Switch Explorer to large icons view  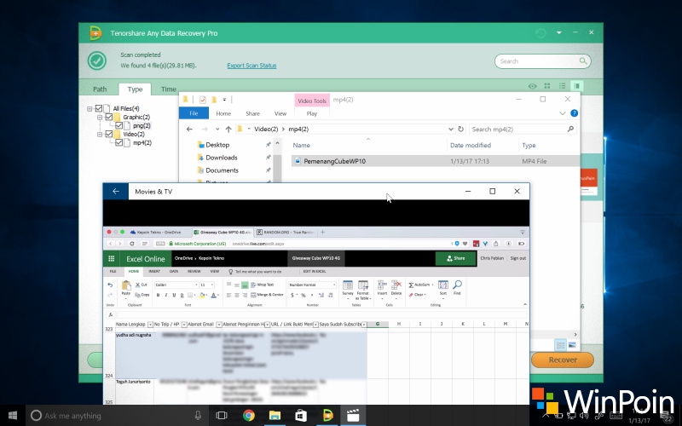point(572,345)
